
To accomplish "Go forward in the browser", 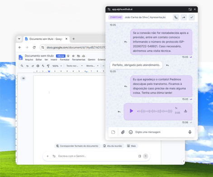I will pyautogui.click(x=27, y=47).
